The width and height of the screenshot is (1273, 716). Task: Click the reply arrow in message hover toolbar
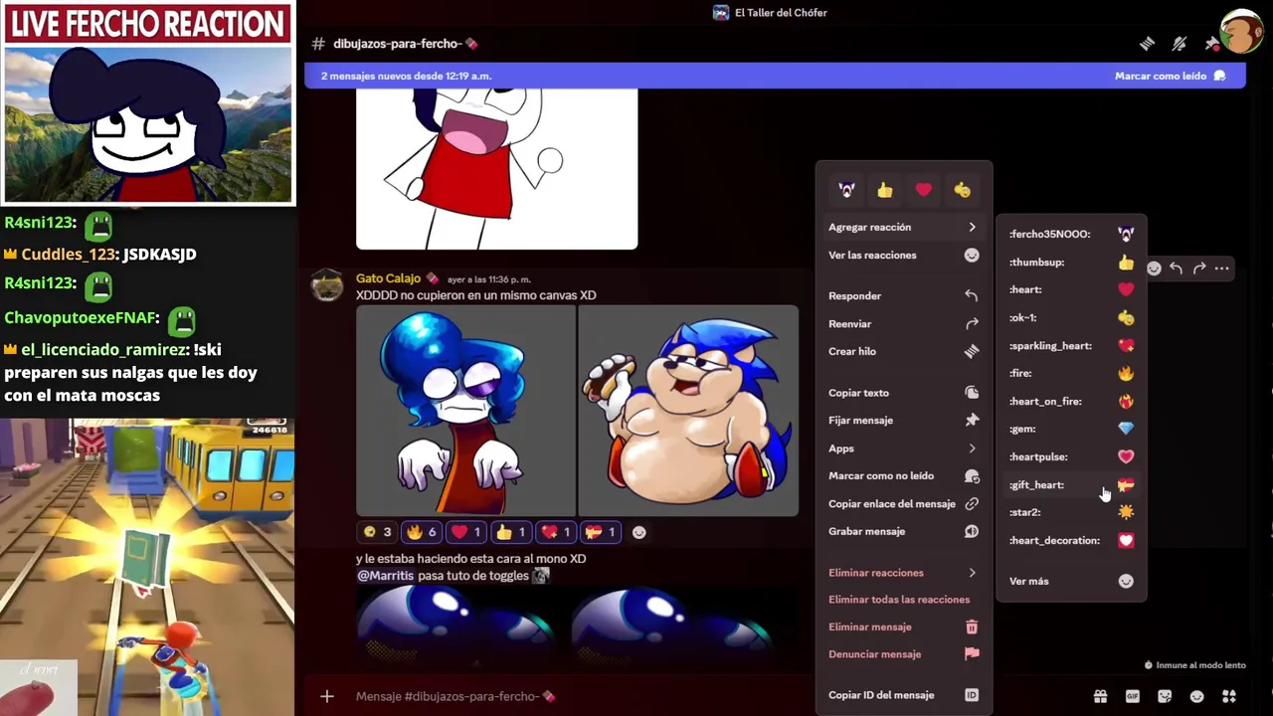[1176, 268]
